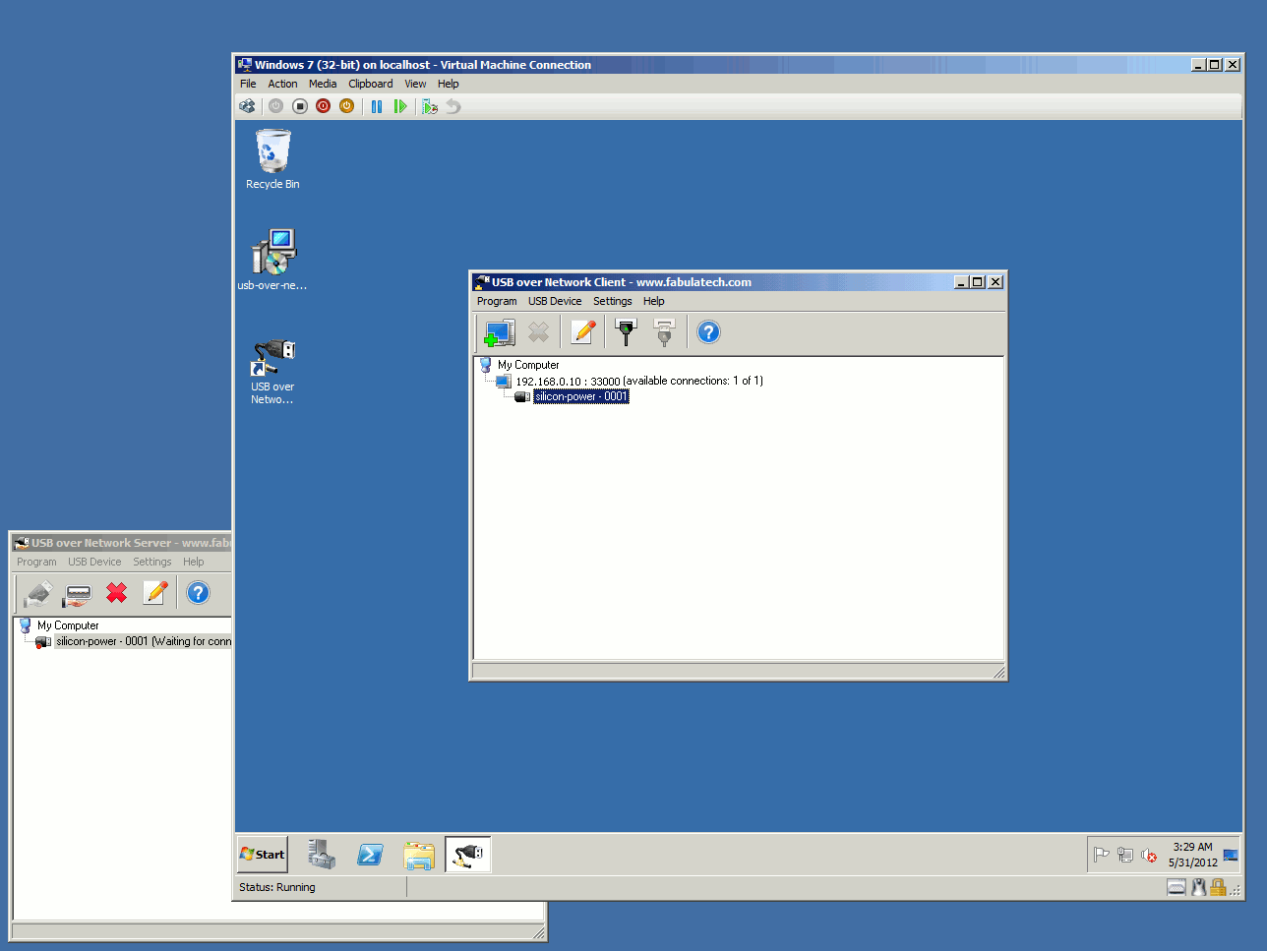Click the mouse icon in VM status bar
The image size is (1267, 951).
pyautogui.click(x=1198, y=887)
